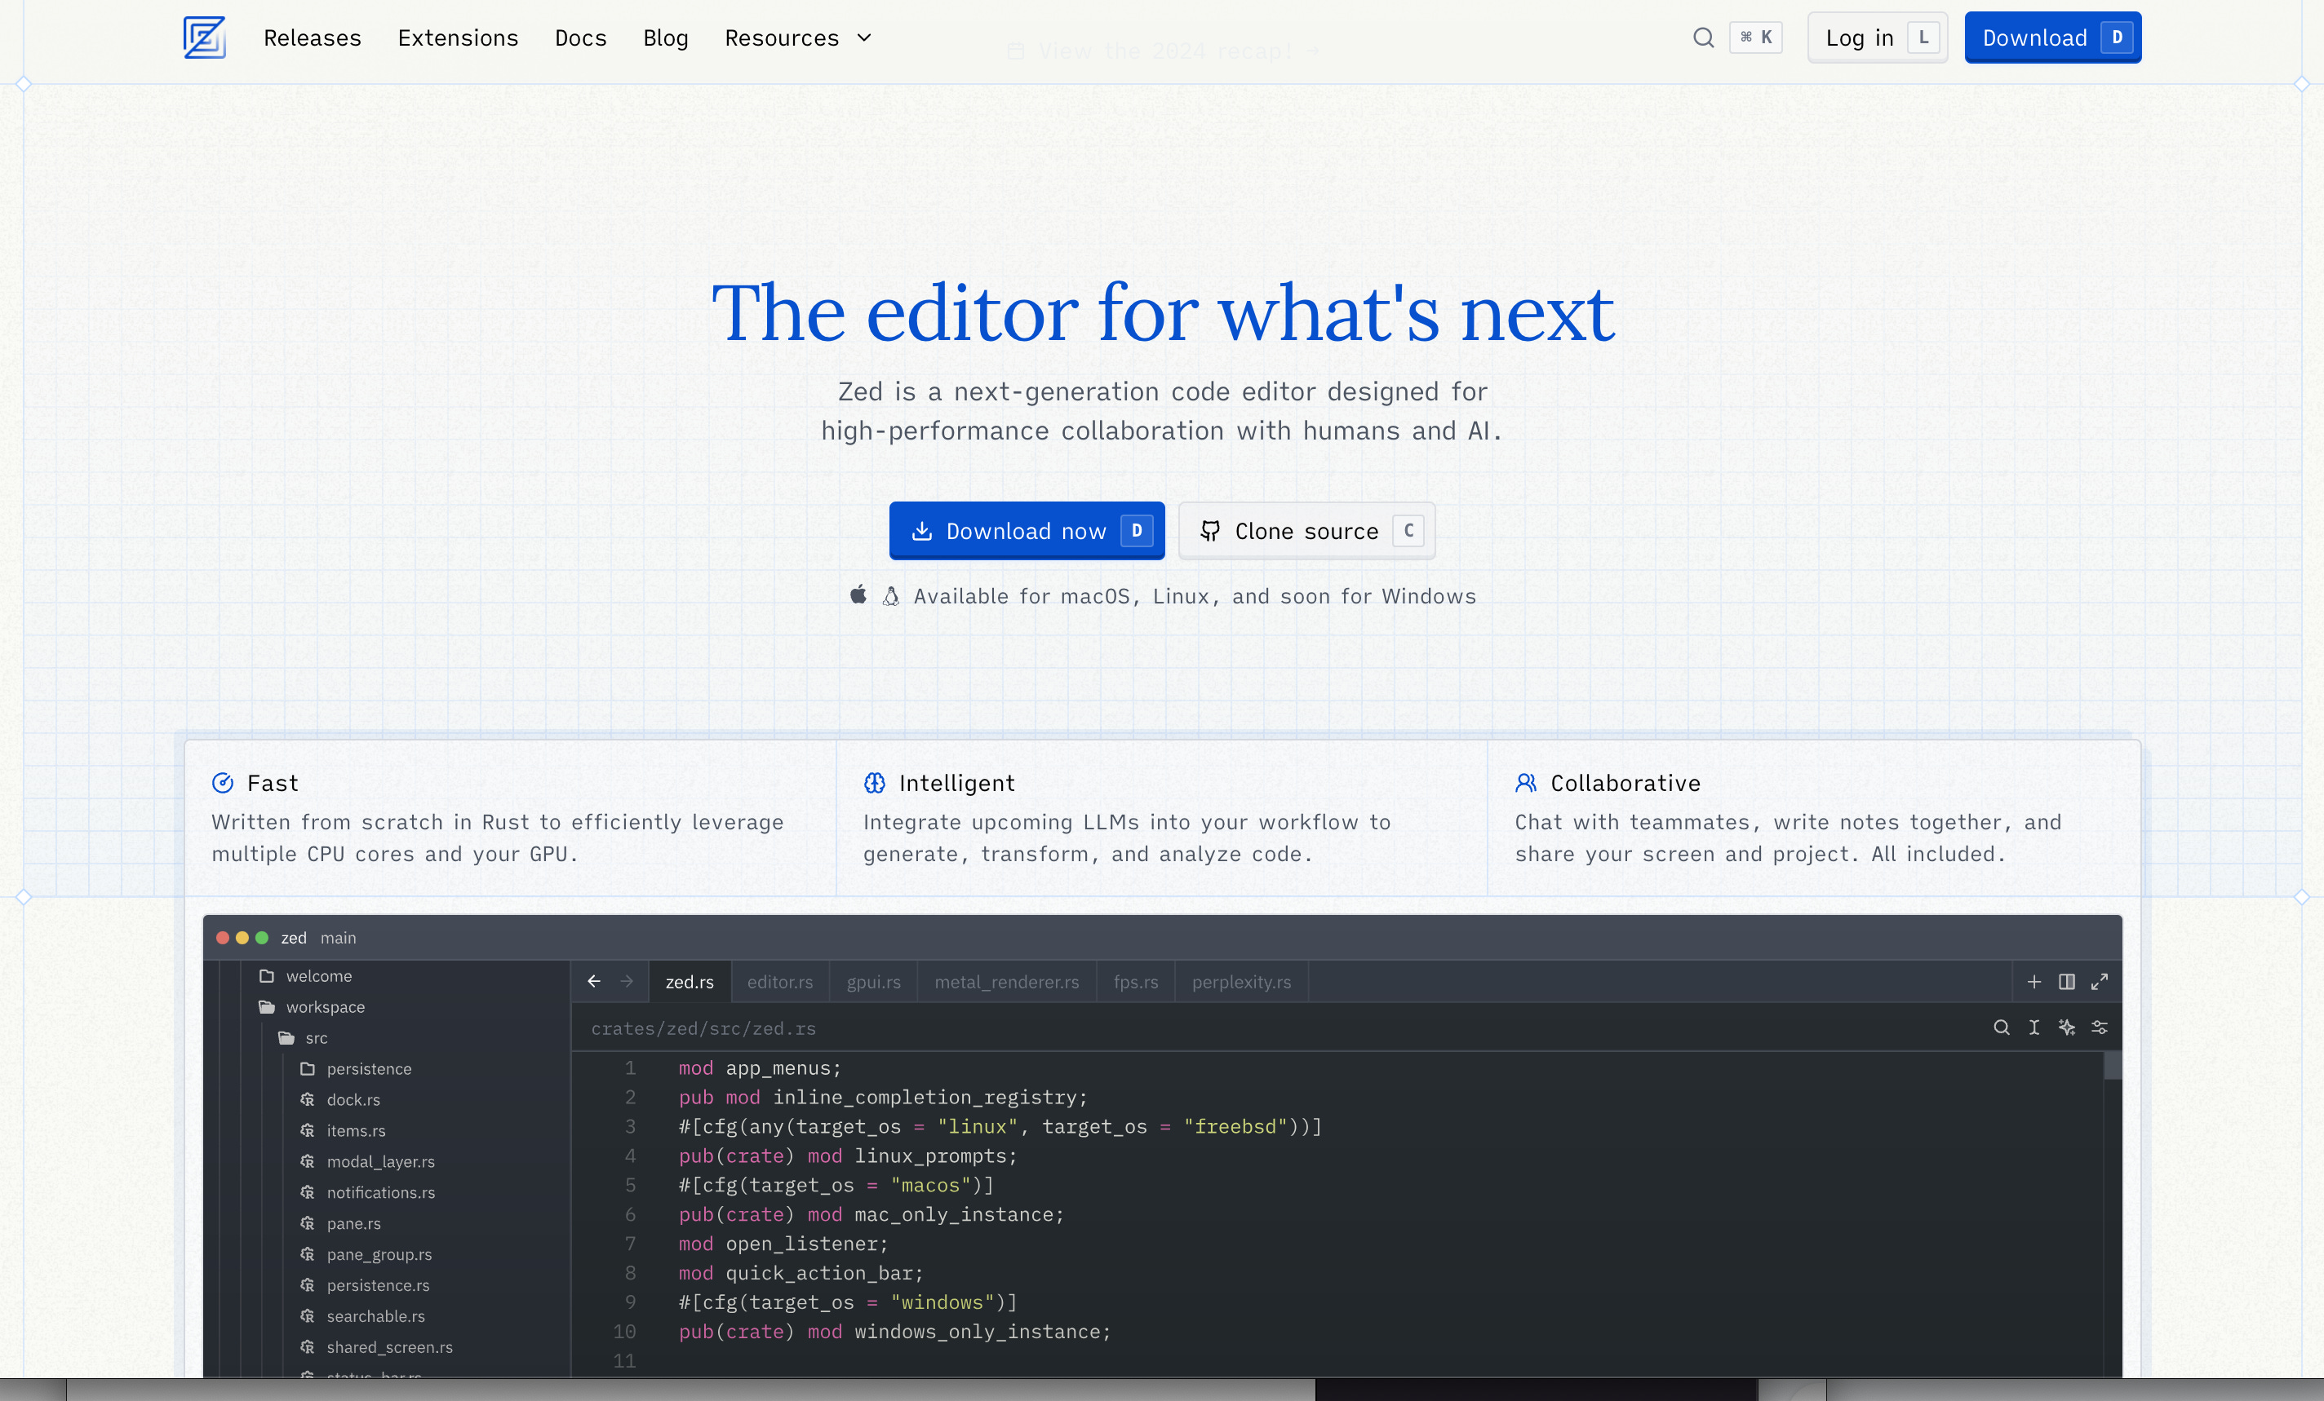Click the navigate back arrow in editor
Screen dimensions: 2324x1401
point(594,982)
